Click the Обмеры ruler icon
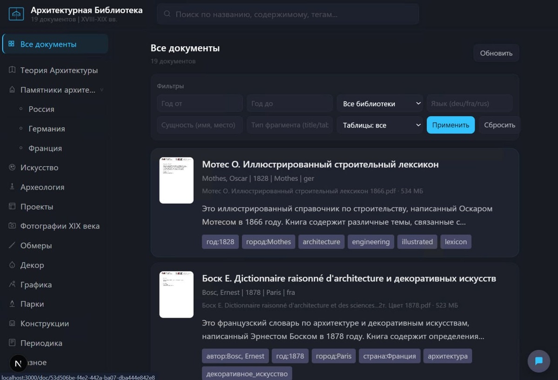 click(12, 245)
